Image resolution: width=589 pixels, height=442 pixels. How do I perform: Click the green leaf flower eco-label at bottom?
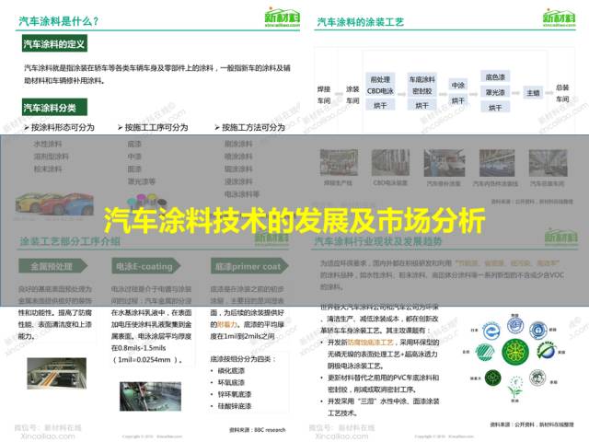(x=515, y=387)
